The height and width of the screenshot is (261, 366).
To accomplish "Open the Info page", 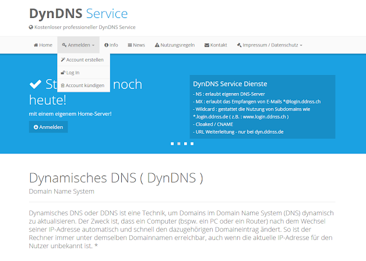I will pos(111,45).
